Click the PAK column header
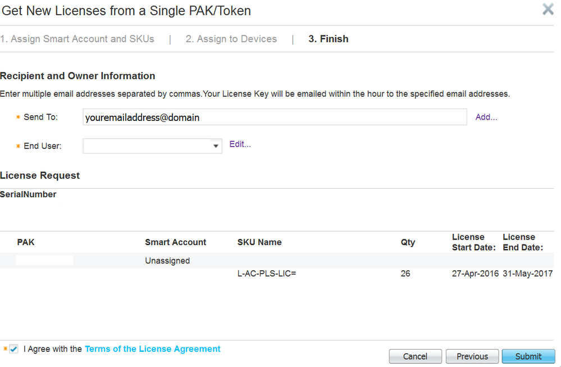Image resolution: width=561 pixels, height=367 pixels. coord(26,242)
